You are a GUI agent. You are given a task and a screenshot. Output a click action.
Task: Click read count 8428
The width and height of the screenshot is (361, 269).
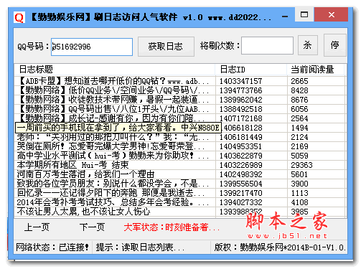[299, 90]
